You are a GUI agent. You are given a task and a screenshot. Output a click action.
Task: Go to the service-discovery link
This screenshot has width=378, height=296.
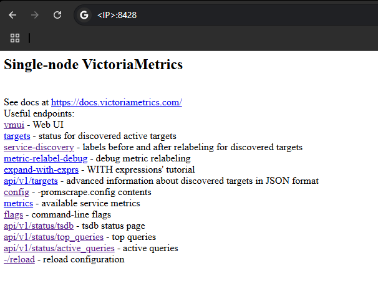39,147
